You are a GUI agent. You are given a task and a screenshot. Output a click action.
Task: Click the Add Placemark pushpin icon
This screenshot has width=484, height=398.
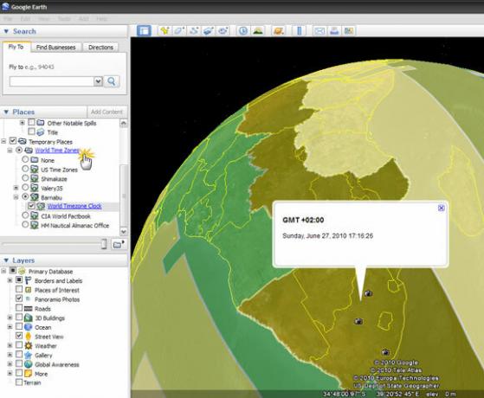coord(165,31)
